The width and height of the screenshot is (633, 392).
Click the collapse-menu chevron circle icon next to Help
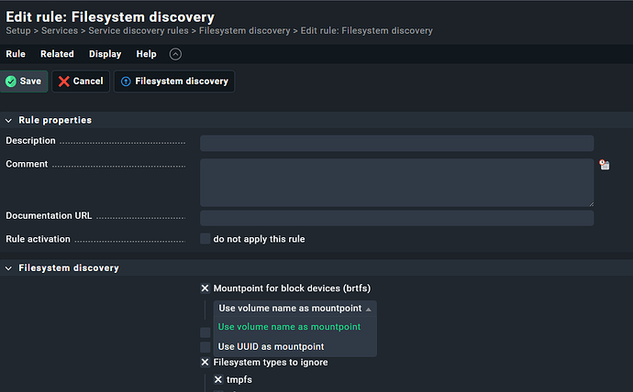pos(175,54)
